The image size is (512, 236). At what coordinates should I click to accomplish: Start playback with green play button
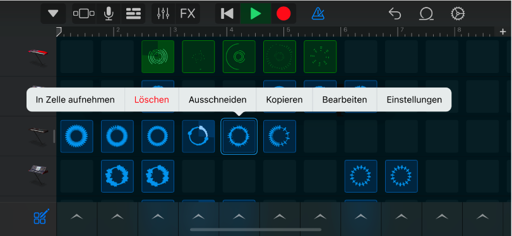tap(255, 14)
